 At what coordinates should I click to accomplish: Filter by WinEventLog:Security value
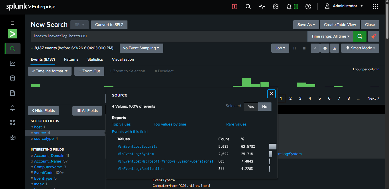coord(138,147)
